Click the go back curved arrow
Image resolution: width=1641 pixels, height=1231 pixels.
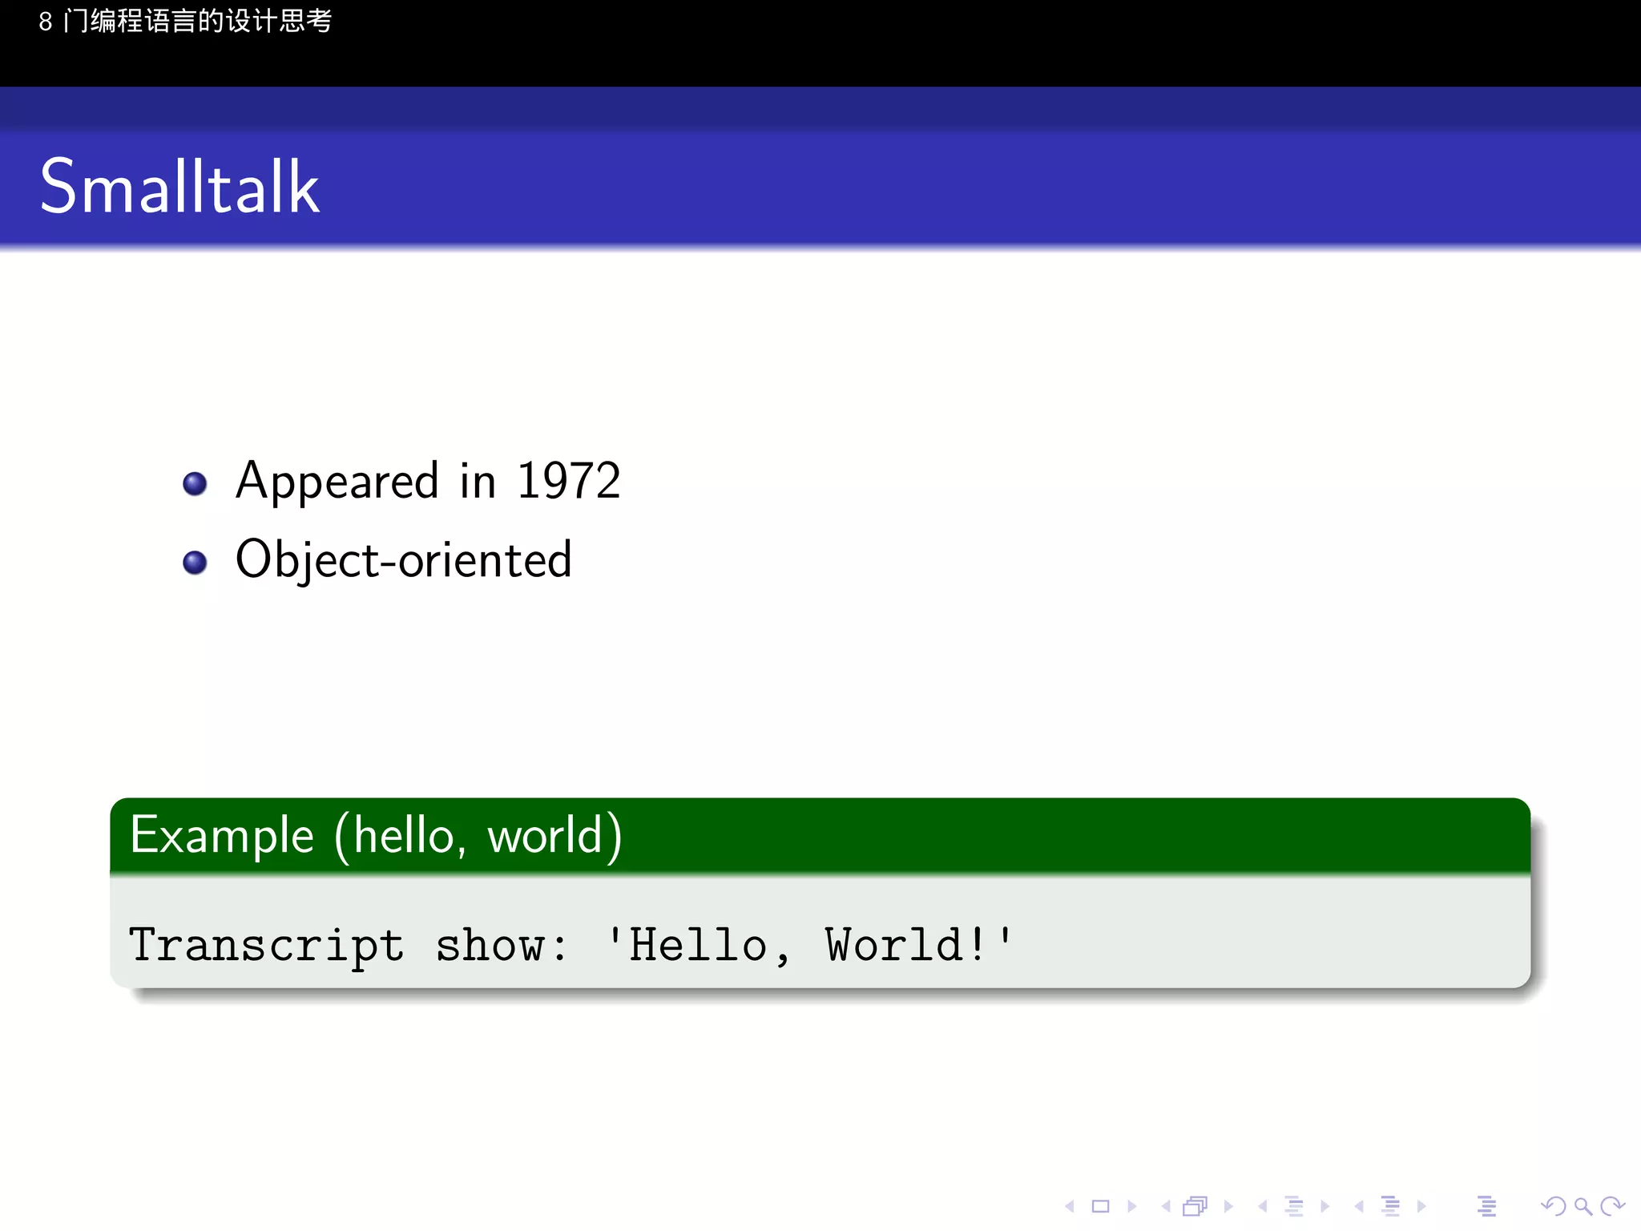pos(1553,1206)
